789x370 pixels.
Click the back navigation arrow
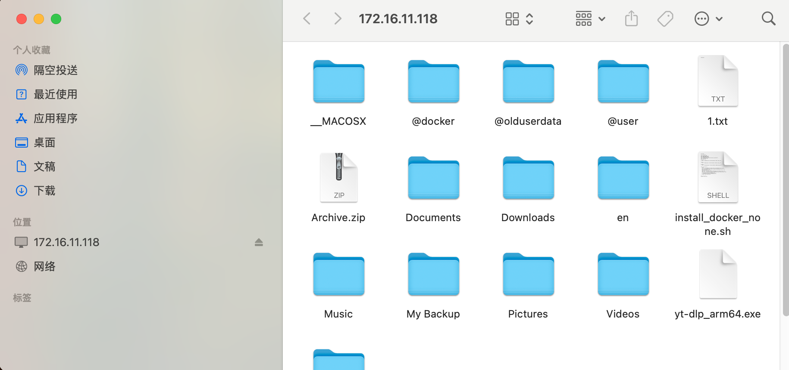(307, 18)
